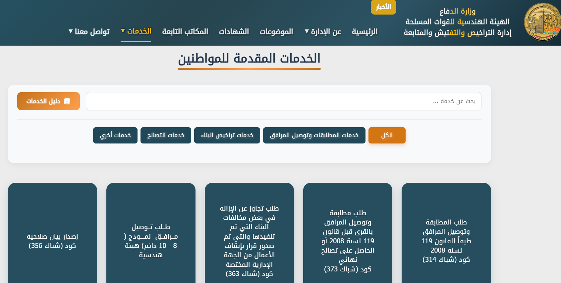Open الموضوعات menu item
The image size is (561, 283).
point(276,32)
